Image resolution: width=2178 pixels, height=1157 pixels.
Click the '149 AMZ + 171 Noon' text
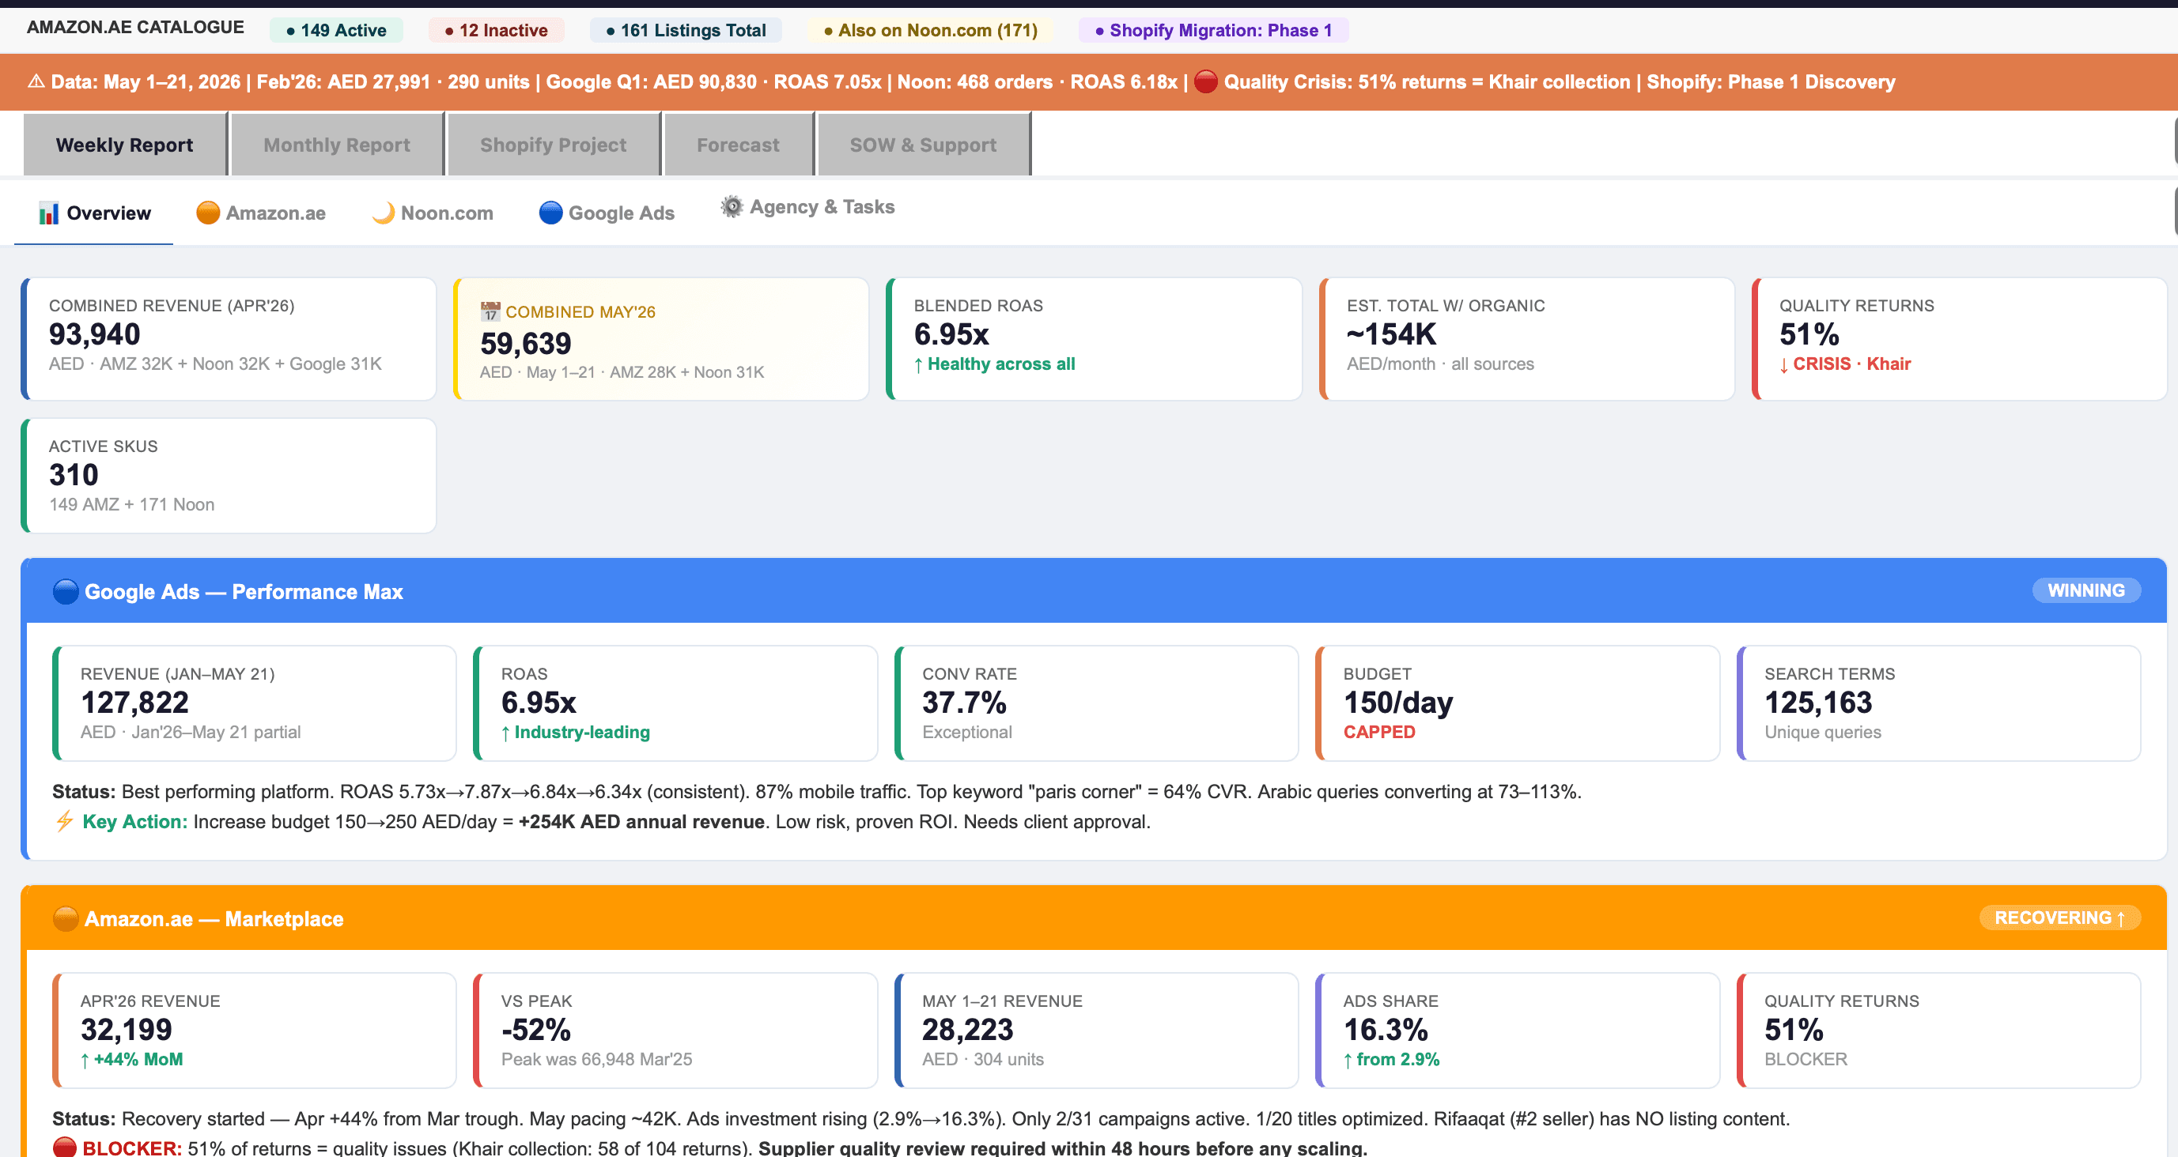132,504
